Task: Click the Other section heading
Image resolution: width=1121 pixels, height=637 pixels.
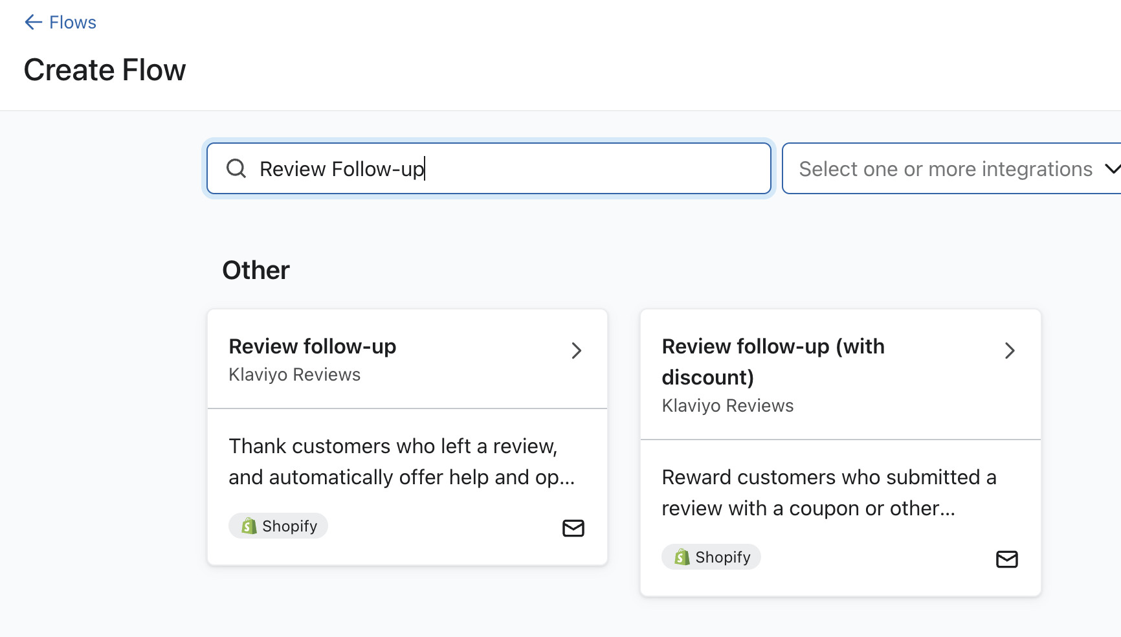Action: [255, 270]
